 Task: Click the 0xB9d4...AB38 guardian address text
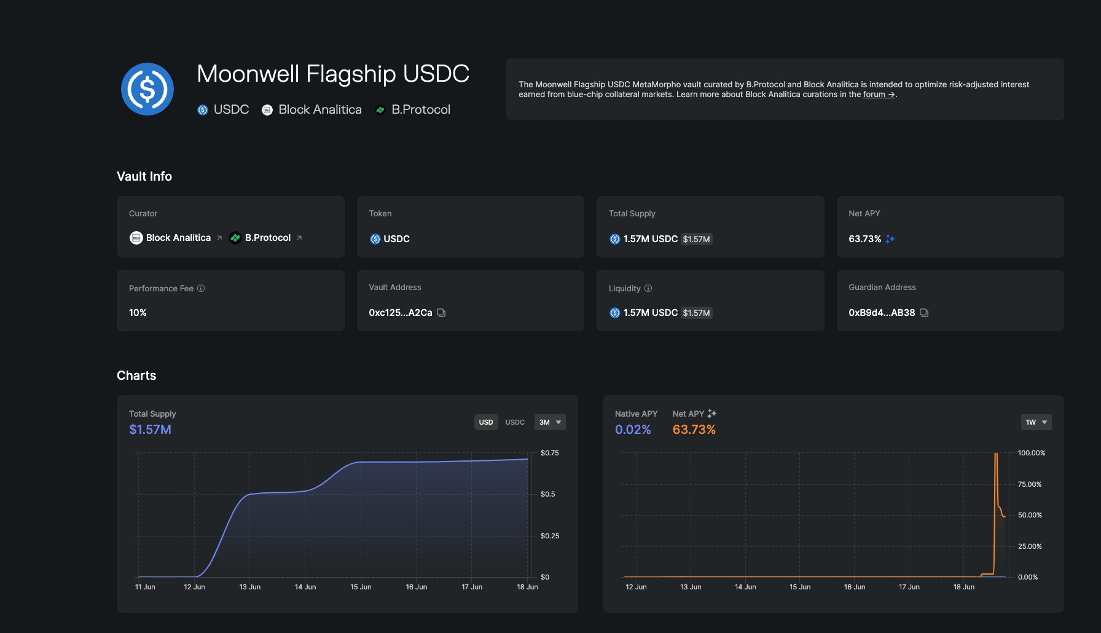(882, 313)
